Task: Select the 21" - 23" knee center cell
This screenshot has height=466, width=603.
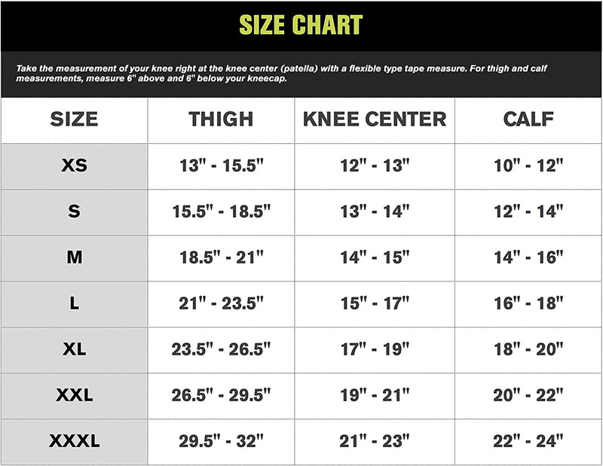Action: pos(375,441)
